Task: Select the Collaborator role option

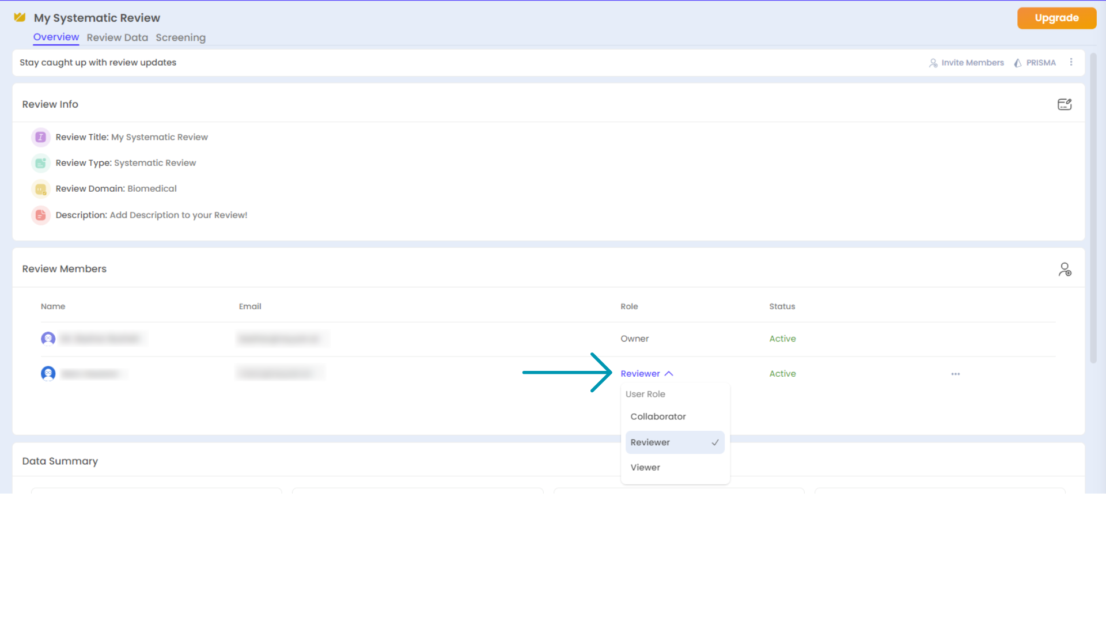Action: click(658, 416)
